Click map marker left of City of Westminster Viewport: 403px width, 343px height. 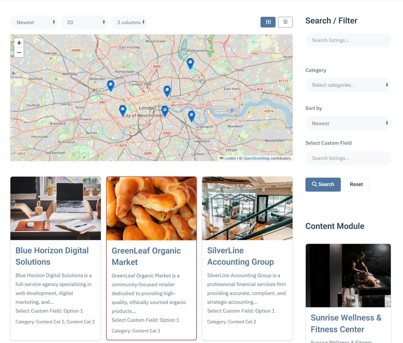click(123, 111)
